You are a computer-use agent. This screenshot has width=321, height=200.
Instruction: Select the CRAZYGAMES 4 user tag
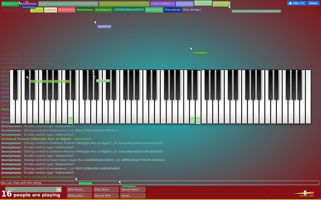[163, 4]
